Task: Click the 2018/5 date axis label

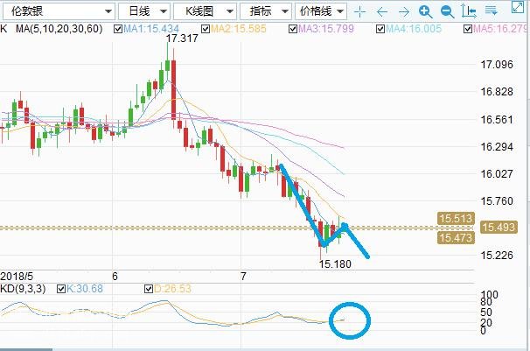Action: point(17,277)
